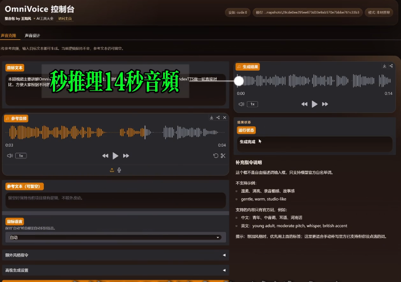Viewport: 401px width, 282px height.
Task: Click the model path badge
Action: tap(308, 12)
